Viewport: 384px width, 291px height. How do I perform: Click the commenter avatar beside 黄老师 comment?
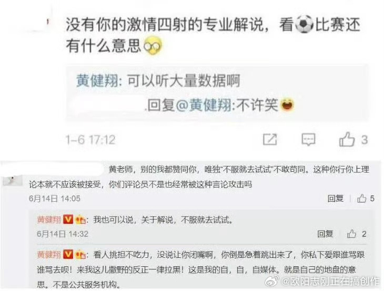coord(12,181)
